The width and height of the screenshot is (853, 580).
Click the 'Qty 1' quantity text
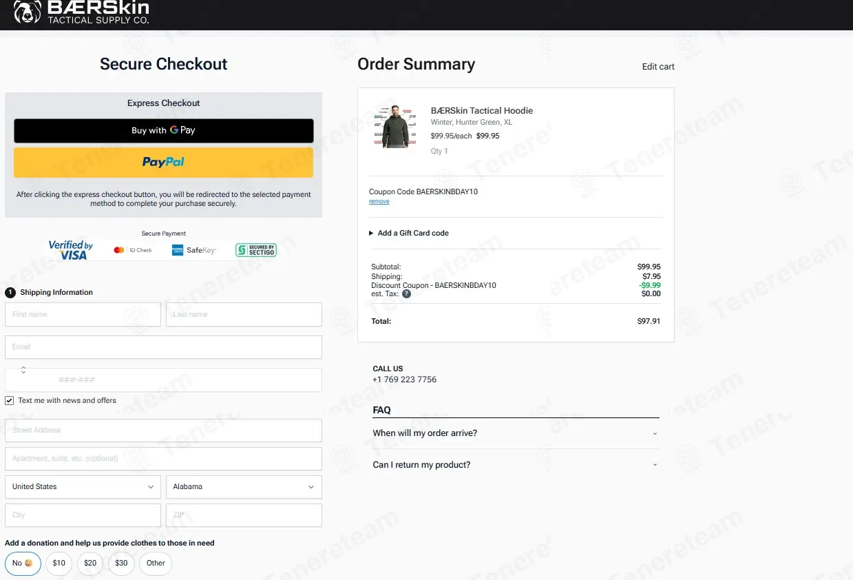tap(439, 151)
